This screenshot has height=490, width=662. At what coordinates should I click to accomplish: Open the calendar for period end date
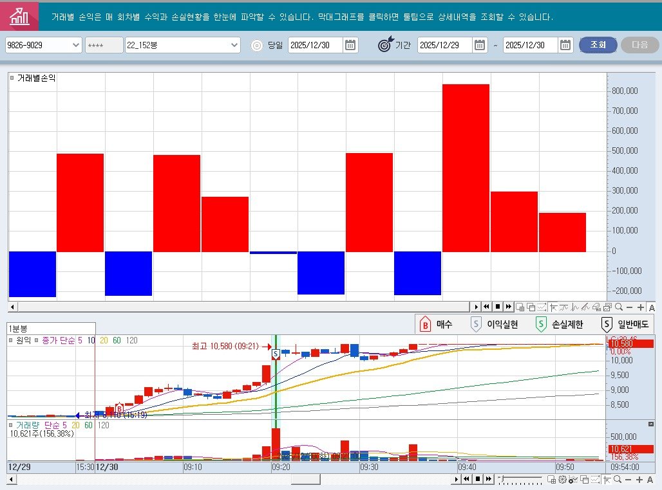click(x=565, y=45)
